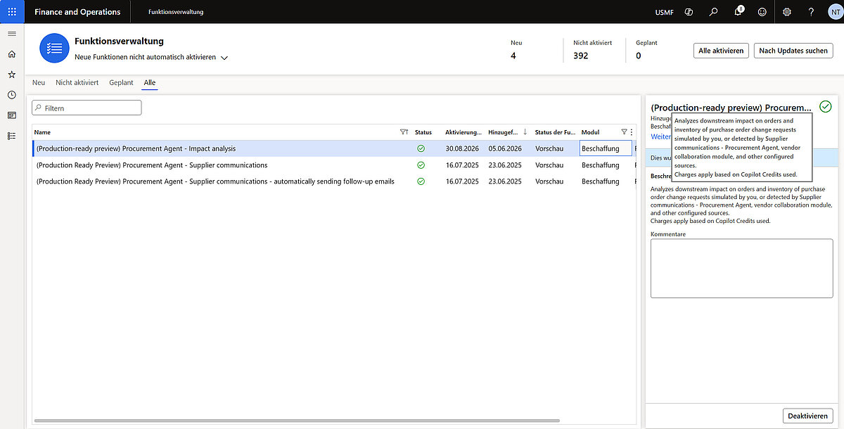The width and height of the screenshot is (844, 429).
Task: Open settings gear icon
Action: pos(787,12)
